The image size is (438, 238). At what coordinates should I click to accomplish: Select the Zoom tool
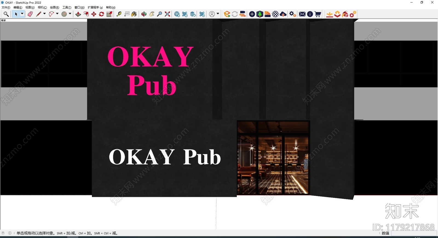159,14
